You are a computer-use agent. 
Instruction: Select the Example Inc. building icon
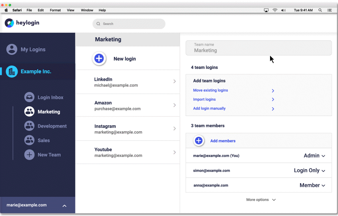[x=12, y=72]
